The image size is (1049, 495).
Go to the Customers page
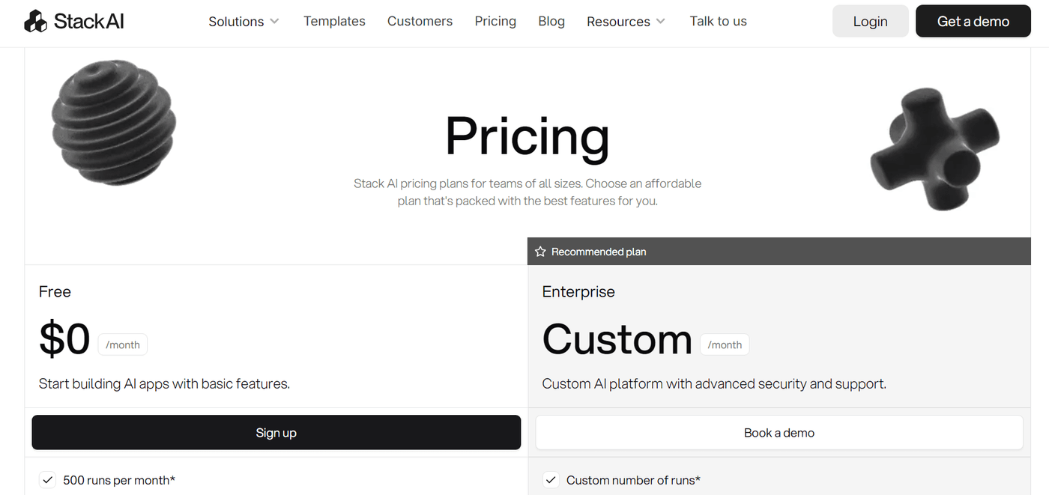[x=420, y=21]
